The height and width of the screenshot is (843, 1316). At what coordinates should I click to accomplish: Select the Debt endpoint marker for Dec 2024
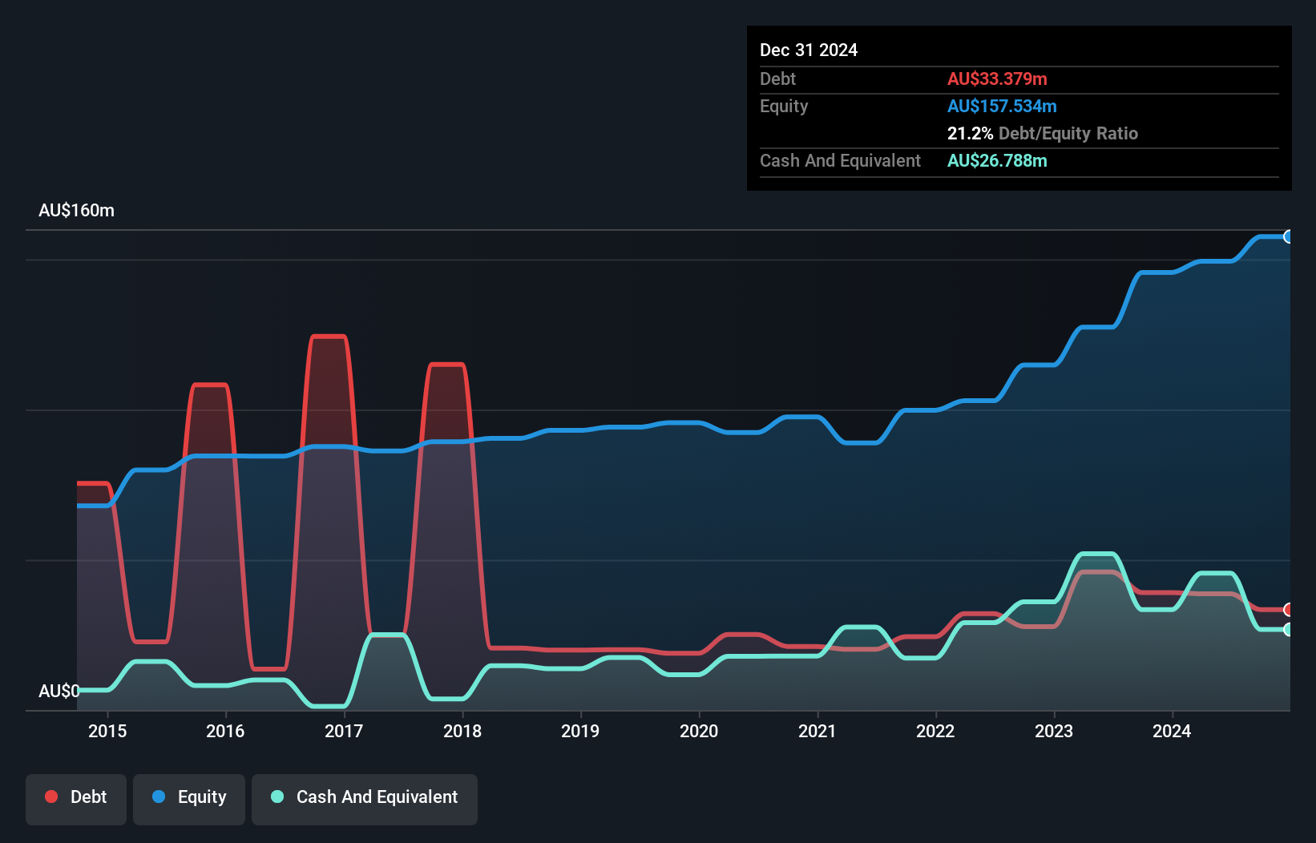coord(1289,610)
